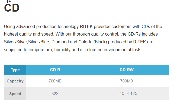Click the words 'highest quality and speed'
180x111 pixels.
(x=27, y=34)
